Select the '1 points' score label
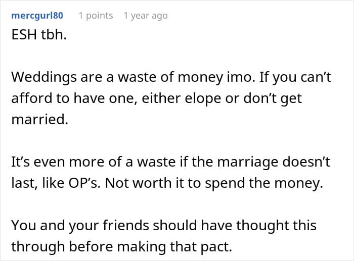The width and height of the screenshot is (354, 261). click(96, 16)
